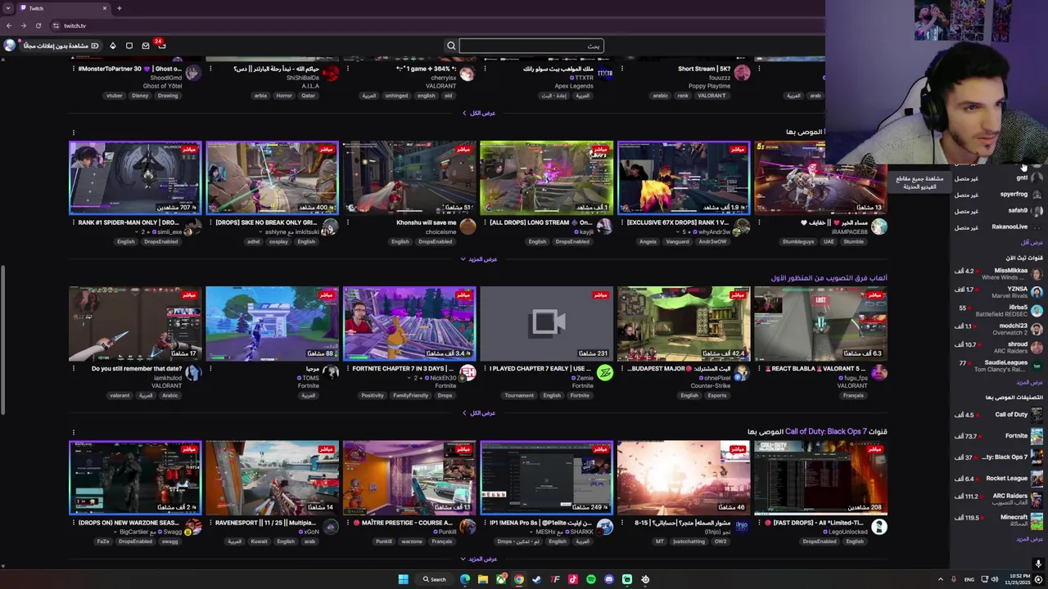Open YZNSA Marvel Rivals channel in sidebar
Image resolution: width=1048 pixels, height=589 pixels.
click(999, 292)
